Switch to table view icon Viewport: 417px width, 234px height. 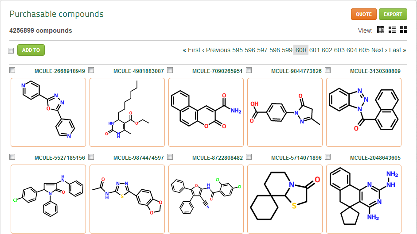tap(380, 30)
